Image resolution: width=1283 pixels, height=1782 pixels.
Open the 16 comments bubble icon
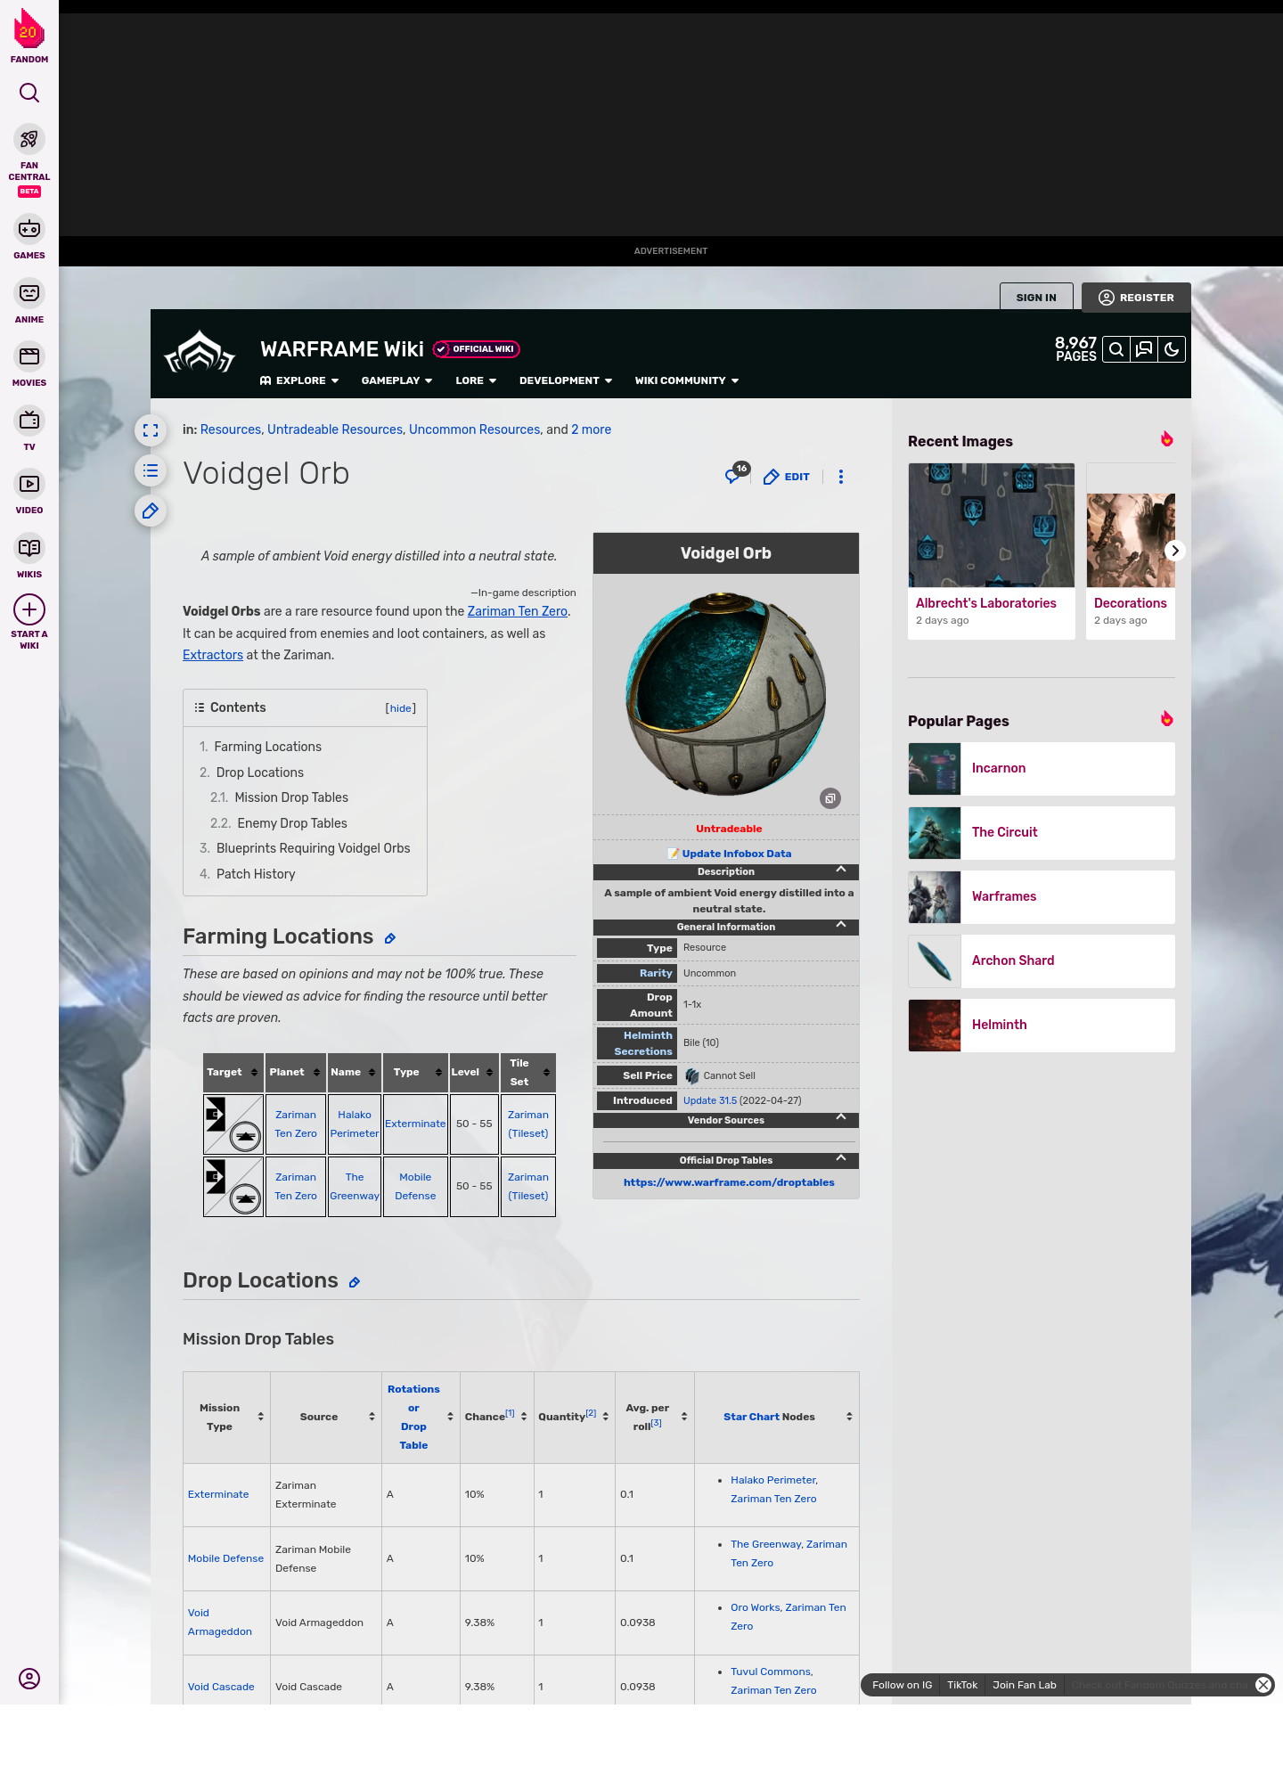click(x=736, y=475)
